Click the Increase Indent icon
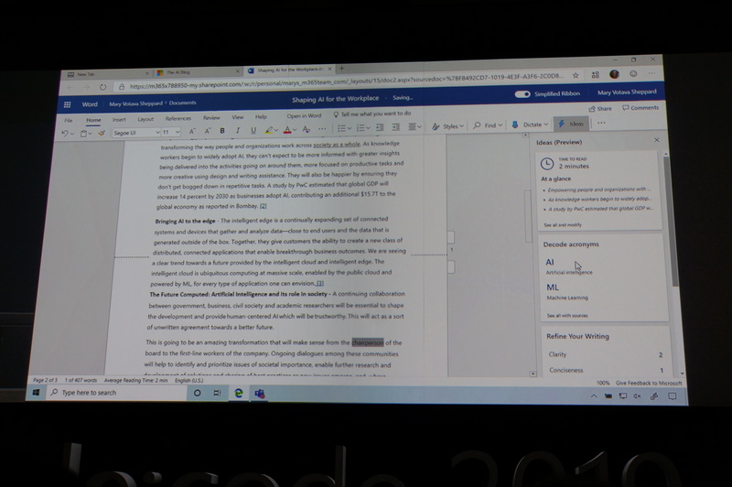732x487 pixels. (396, 126)
